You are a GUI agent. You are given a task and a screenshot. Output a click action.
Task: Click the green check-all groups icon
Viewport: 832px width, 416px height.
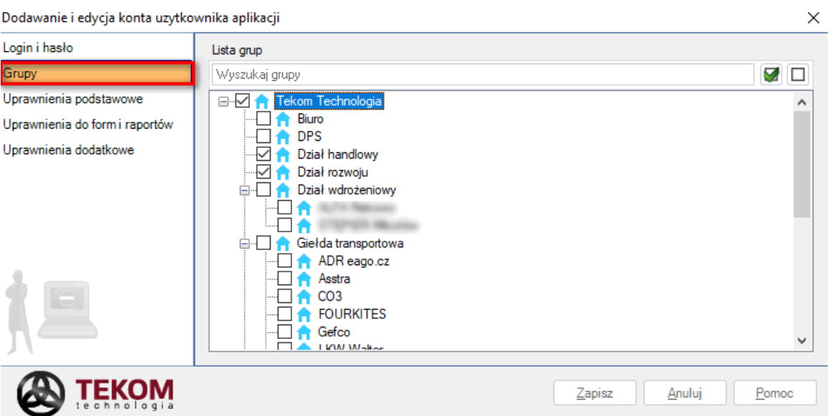click(x=771, y=75)
